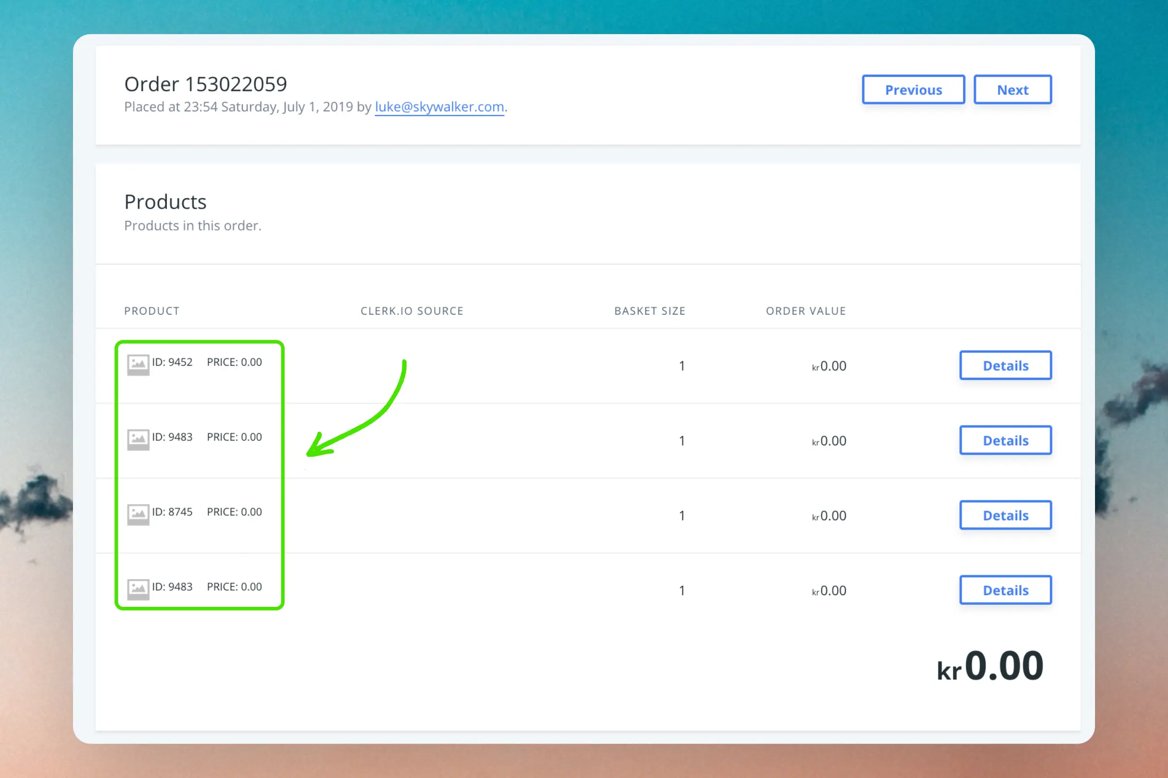The height and width of the screenshot is (778, 1168).
Task: Click the image placeholder in the last product row
Action: coord(138,589)
